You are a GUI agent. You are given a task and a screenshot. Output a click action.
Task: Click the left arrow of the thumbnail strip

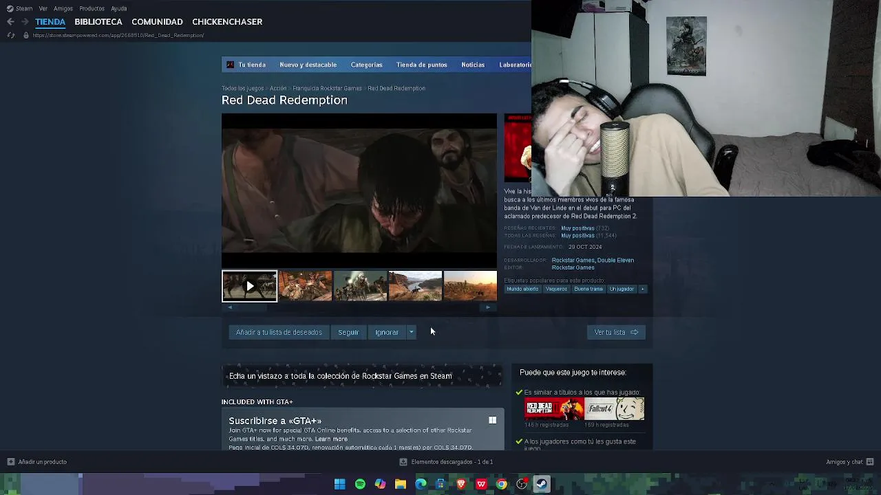(x=230, y=307)
